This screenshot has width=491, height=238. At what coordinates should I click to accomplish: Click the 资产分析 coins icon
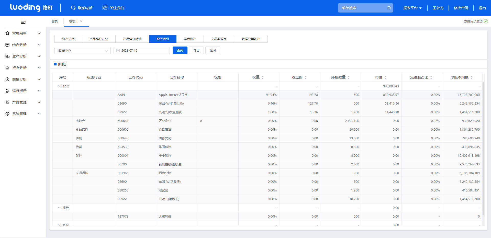7,56
